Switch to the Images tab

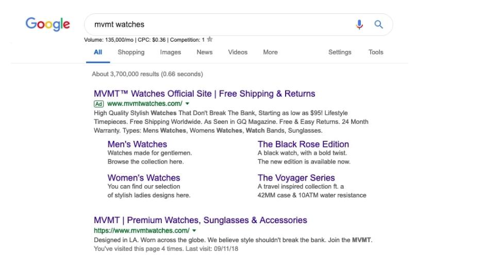[x=170, y=52]
